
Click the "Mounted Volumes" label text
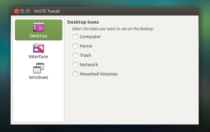99,74
